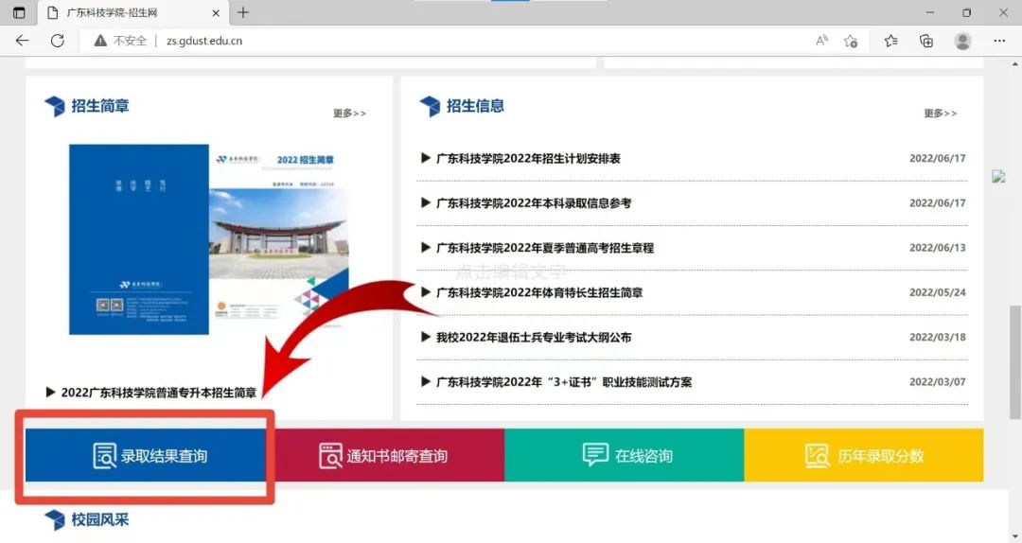Click 通知书邮寄查询 magnifier icon

[x=330, y=456]
